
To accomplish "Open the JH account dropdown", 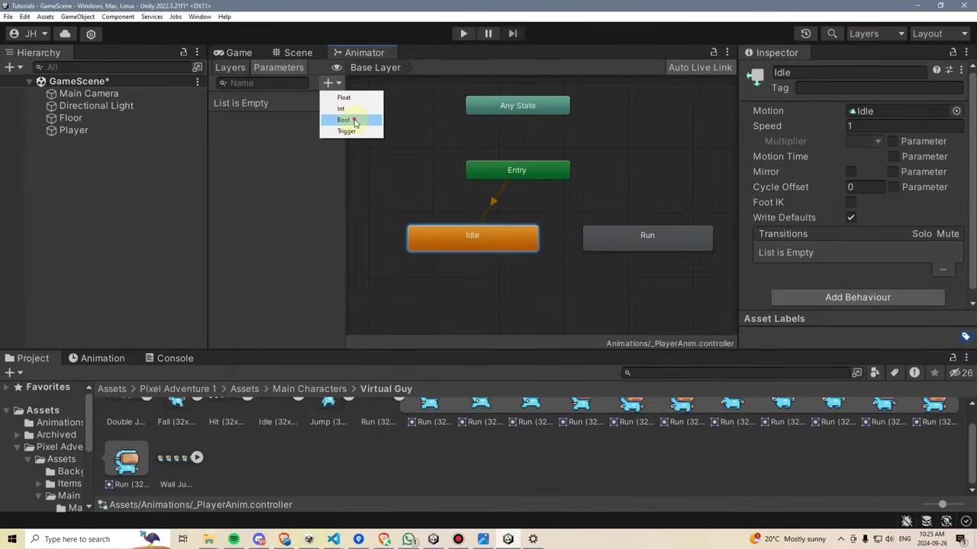I will click(x=28, y=34).
